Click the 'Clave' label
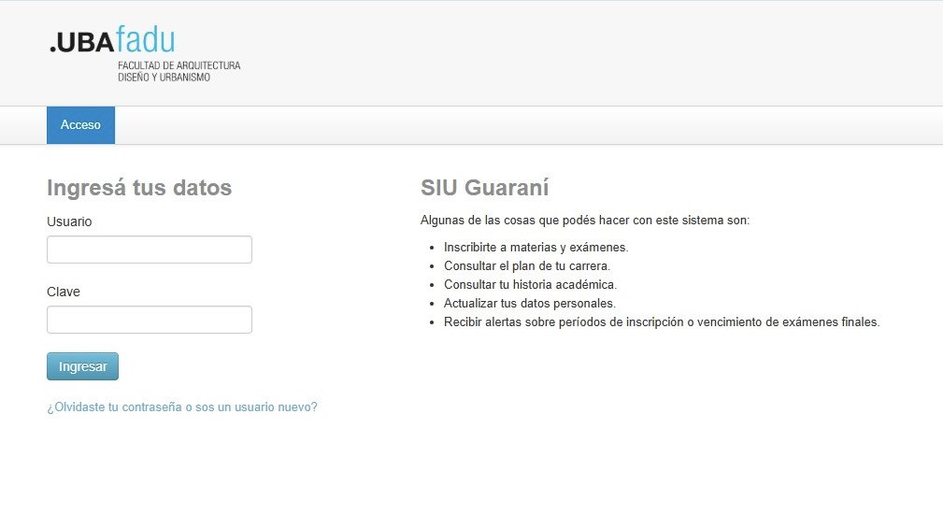This screenshot has height=514, width=943. tap(64, 293)
